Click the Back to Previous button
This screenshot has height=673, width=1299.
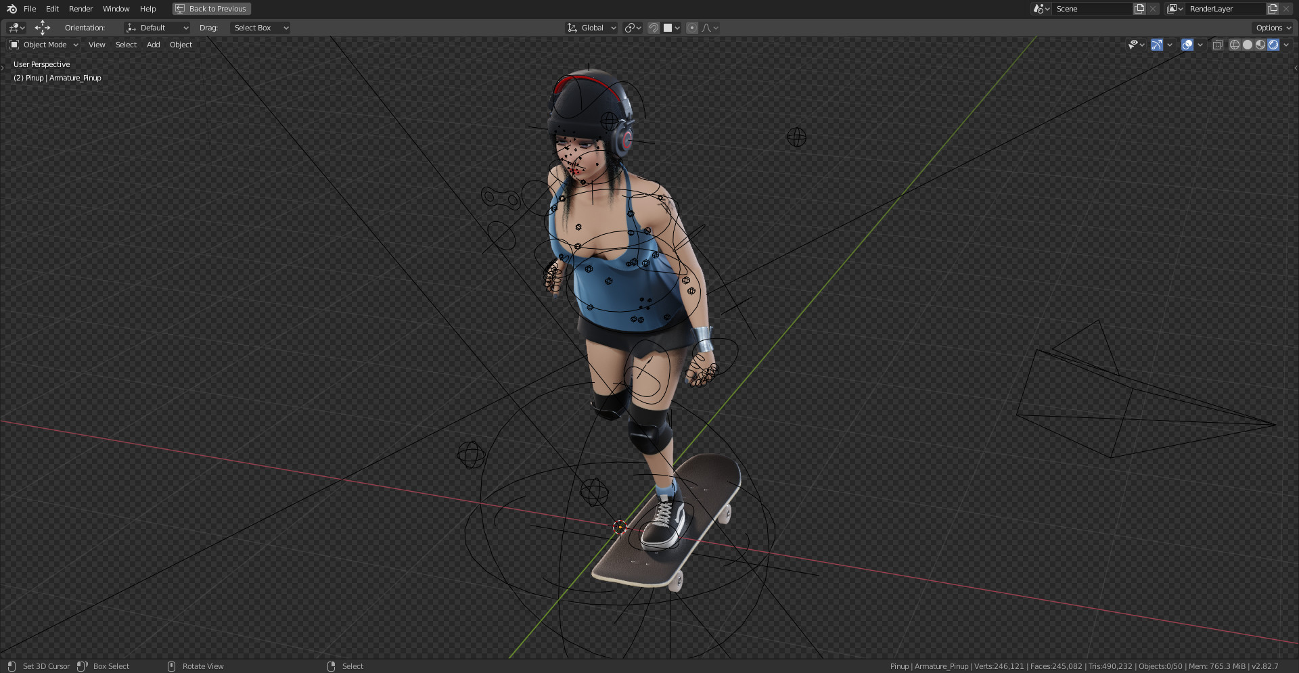(x=212, y=9)
